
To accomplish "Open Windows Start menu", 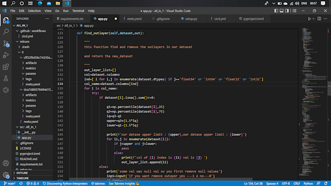I will 4,3.
